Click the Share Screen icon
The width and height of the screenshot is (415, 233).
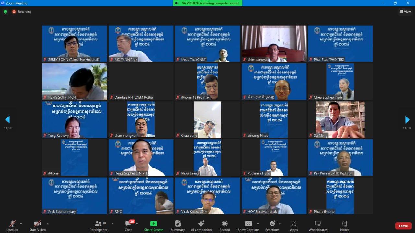pos(154,224)
